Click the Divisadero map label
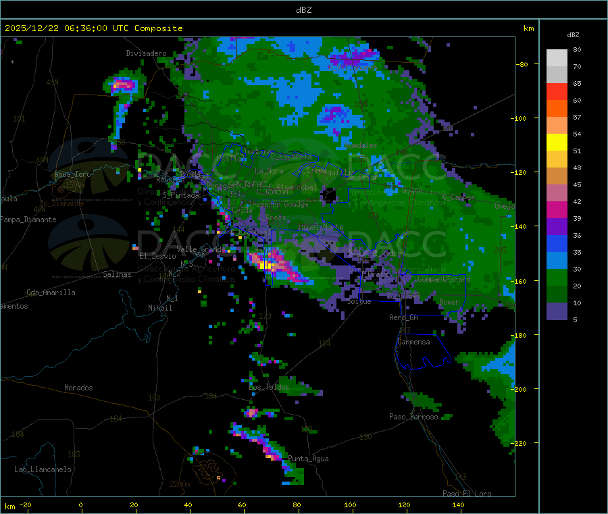The height and width of the screenshot is (514, 608). (x=146, y=53)
